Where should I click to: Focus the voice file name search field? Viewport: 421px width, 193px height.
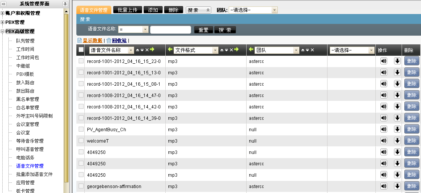tap(170, 30)
